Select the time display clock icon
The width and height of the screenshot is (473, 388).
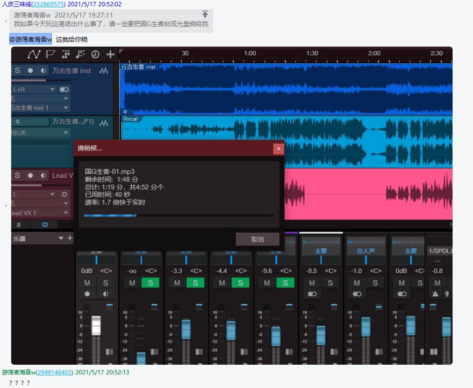(x=95, y=54)
